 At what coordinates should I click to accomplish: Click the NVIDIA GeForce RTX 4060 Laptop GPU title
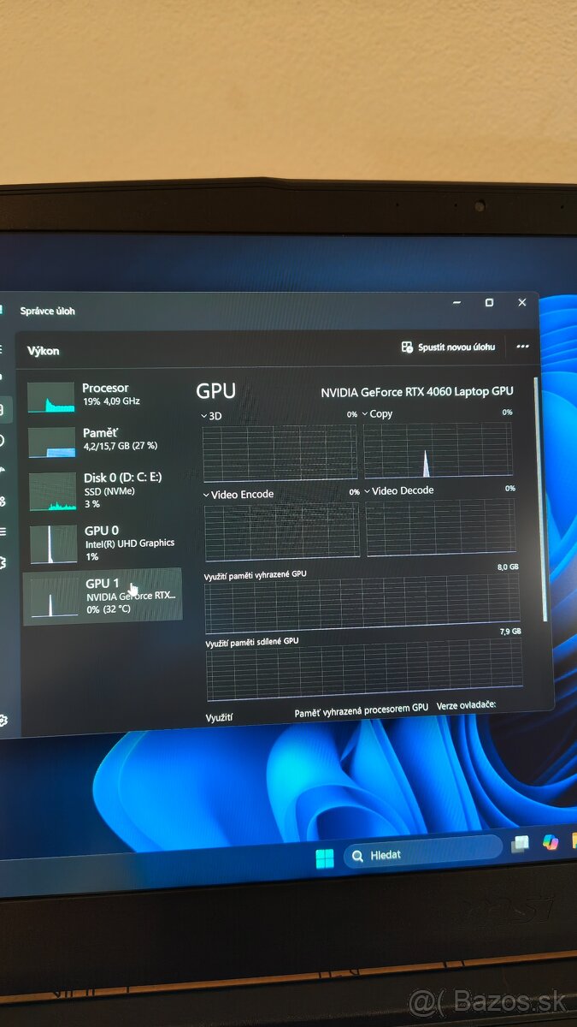[417, 391]
